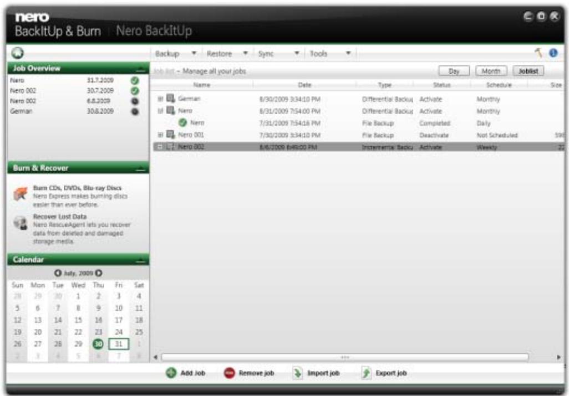Open the Restore menu
Screen dimensions: 569x396
(219, 54)
